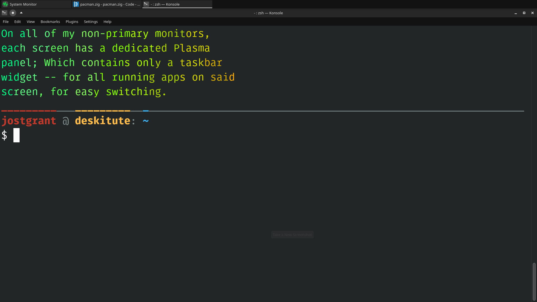
Task: Maximize the Konsole window
Action: (524, 13)
